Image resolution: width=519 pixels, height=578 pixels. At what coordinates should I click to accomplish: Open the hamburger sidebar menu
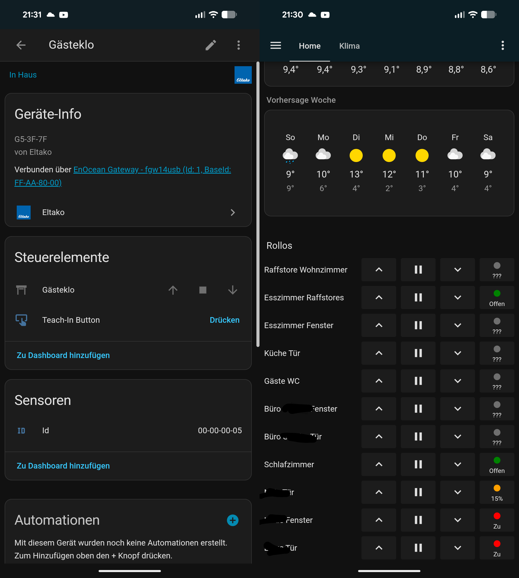(275, 46)
